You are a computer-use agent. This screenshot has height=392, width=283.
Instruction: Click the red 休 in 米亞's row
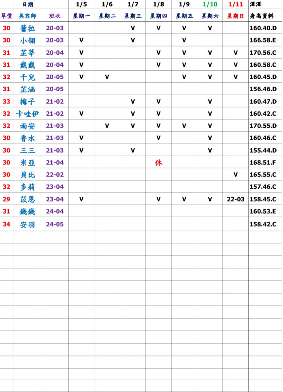158,163
